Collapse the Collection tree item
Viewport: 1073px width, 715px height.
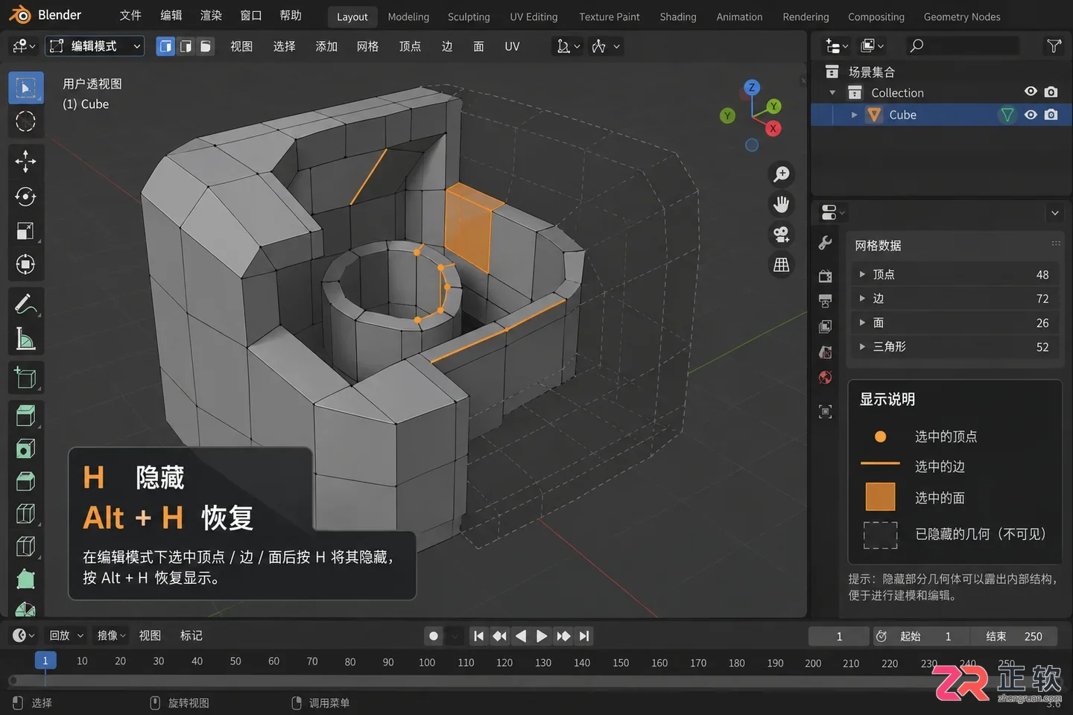pyautogui.click(x=832, y=92)
